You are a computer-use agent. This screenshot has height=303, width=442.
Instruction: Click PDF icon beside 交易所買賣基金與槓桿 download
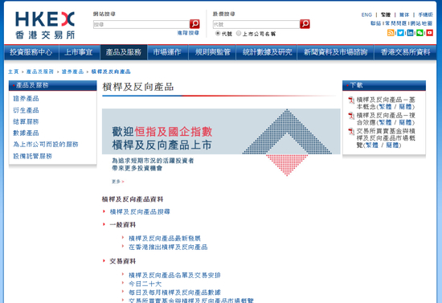point(351,132)
